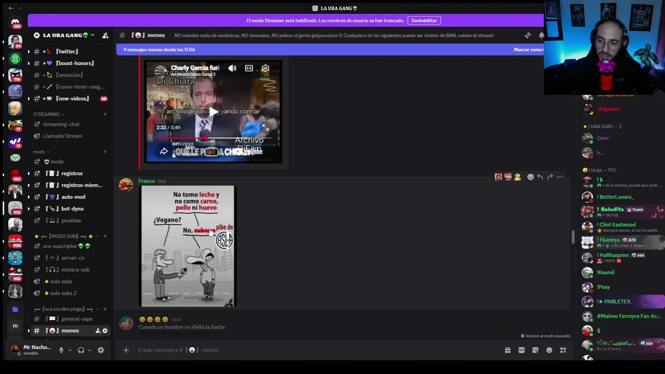Image resolution: width=665 pixels, height=374 pixels.
Task: Toggle the video volume speaker icon
Action: click(232, 68)
